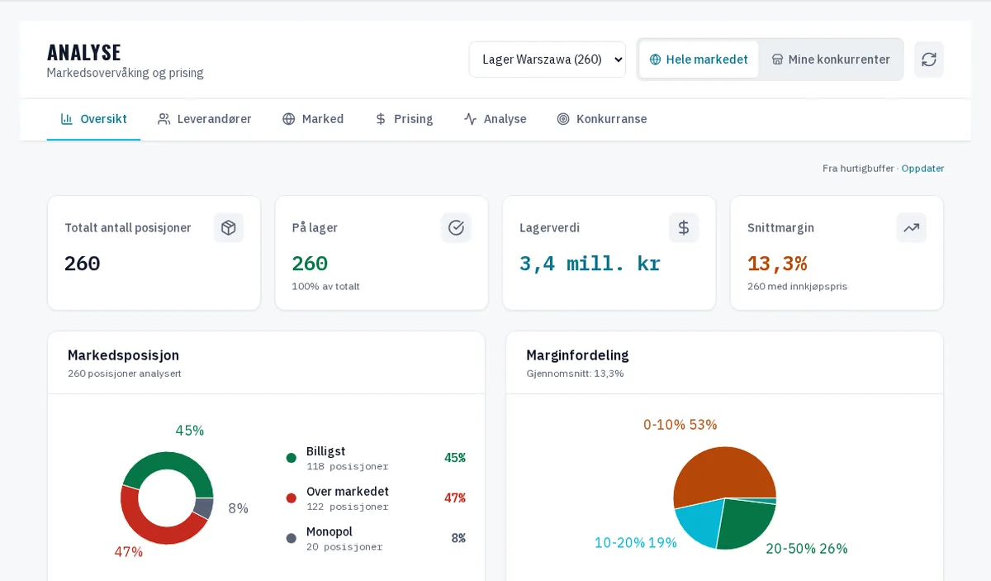The height and width of the screenshot is (581, 991).
Task: Click the green 20-50% pie slice
Action: (747, 522)
